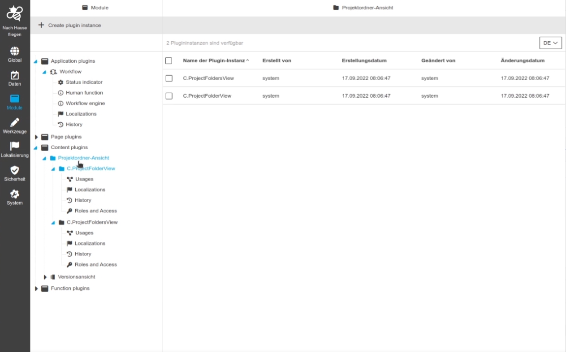Open the DE language dropdown
This screenshot has width=566, height=352.
pyautogui.click(x=550, y=43)
